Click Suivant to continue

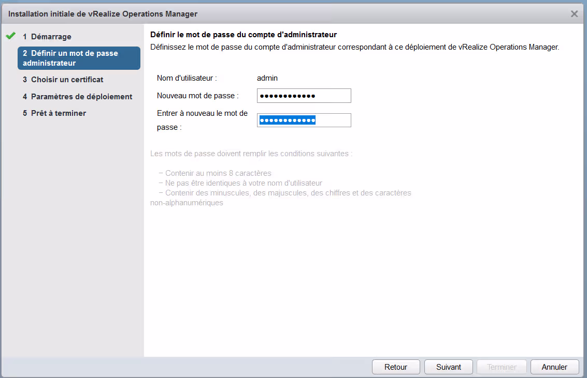pos(448,367)
